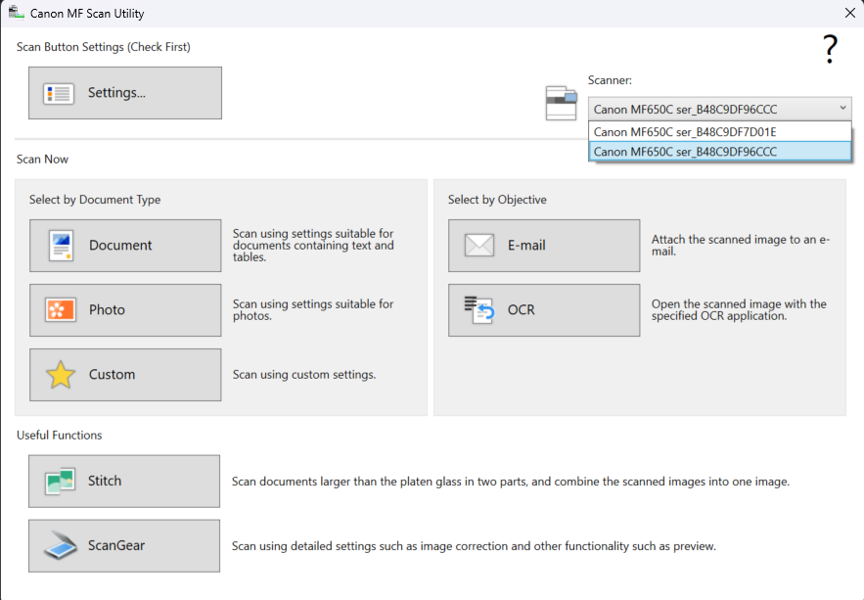
Task: Open the Scanner selection dropdown
Action: (840, 109)
